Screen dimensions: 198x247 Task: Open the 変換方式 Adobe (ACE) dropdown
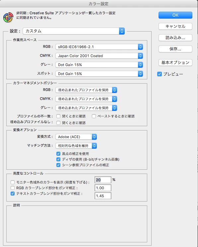click(76, 137)
